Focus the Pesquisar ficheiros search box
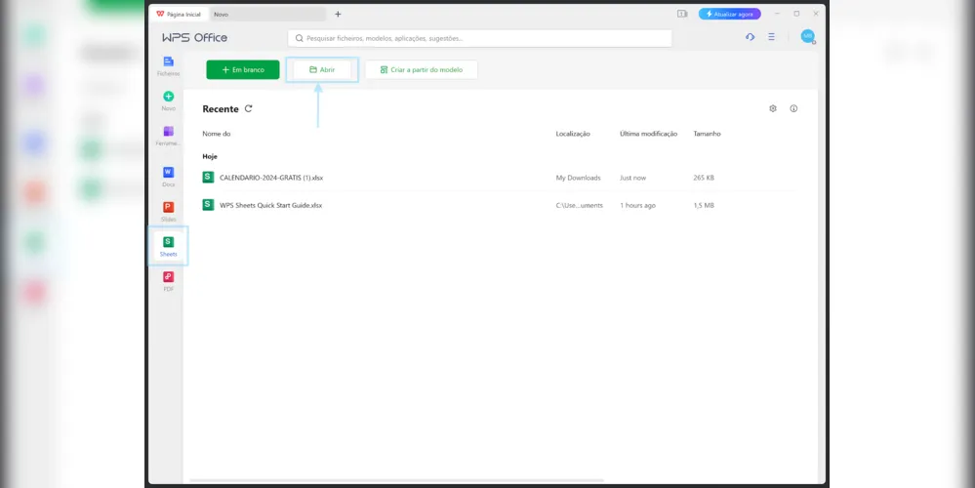975x488 pixels. (x=479, y=38)
